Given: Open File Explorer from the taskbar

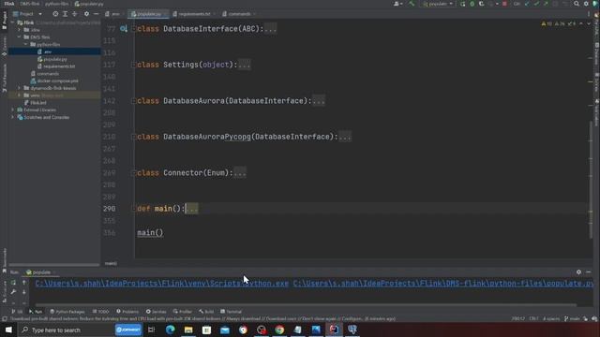Looking at the screenshot, I should (188, 330).
